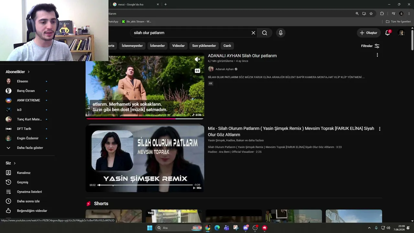Click the taskbar Ara search box

(179, 228)
